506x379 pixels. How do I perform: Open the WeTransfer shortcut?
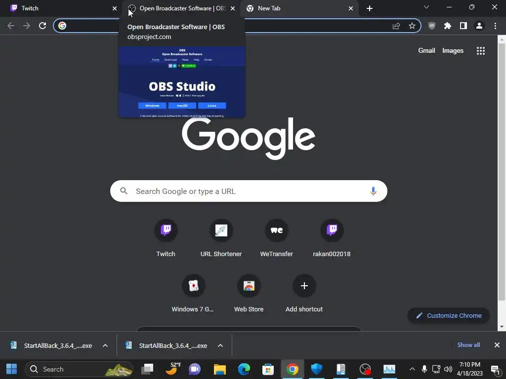277,238
